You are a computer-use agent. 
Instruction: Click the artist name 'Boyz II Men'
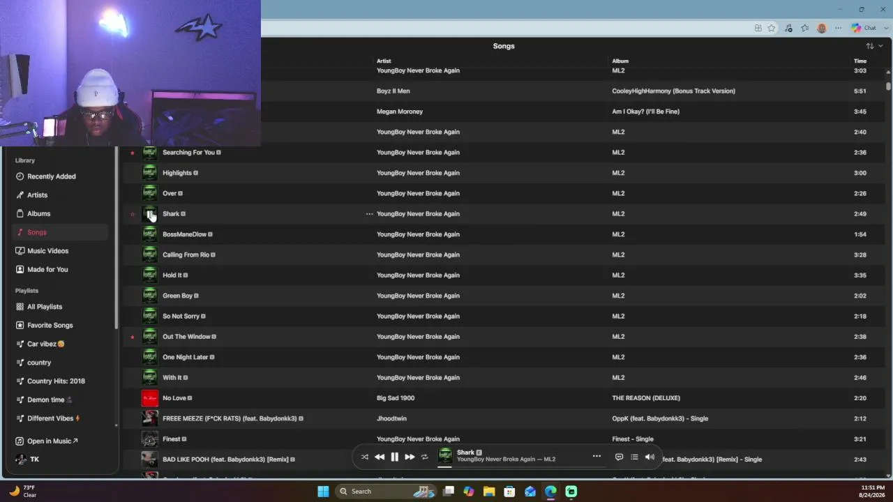pyautogui.click(x=393, y=91)
